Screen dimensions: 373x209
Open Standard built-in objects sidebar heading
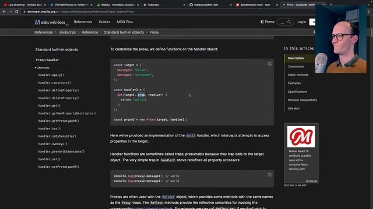57,49
